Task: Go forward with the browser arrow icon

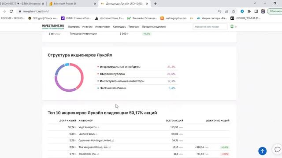Action: click(4, 11)
